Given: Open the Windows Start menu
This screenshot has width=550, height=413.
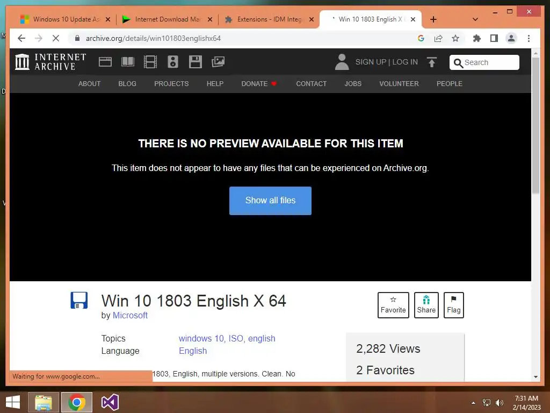Looking at the screenshot, I should coord(13,402).
